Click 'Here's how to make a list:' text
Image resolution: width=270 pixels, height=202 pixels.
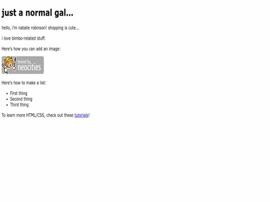coord(24,83)
